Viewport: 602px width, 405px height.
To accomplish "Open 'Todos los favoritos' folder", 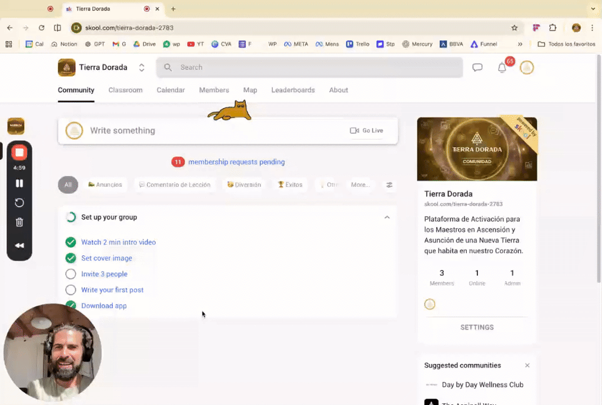I will pyautogui.click(x=567, y=44).
